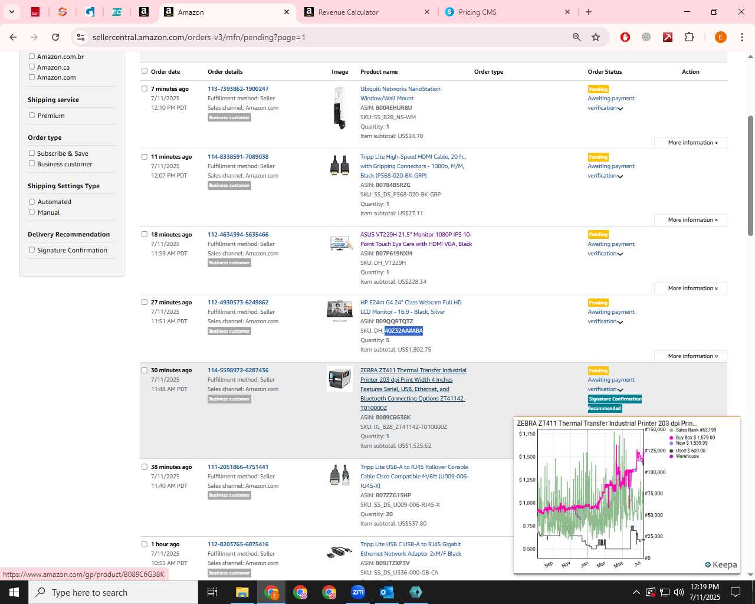
Task: Expand More information for the ASUS monitor order
Action: point(691,288)
